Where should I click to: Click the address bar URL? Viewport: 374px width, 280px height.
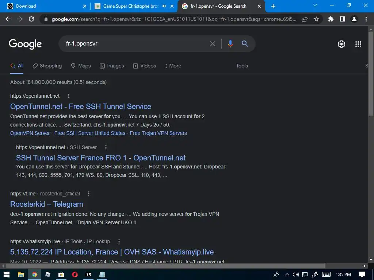click(174, 19)
